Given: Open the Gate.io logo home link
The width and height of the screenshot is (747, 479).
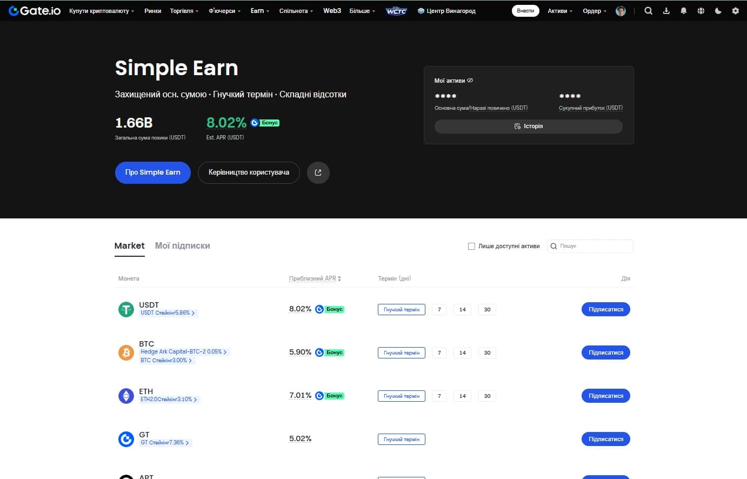Looking at the screenshot, I should click(35, 11).
